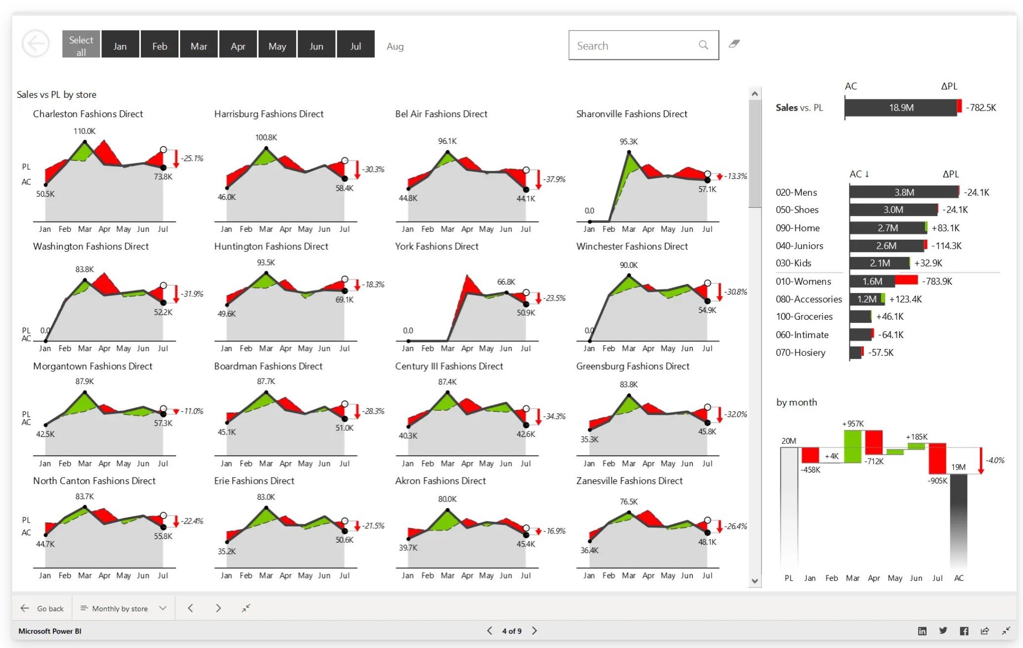This screenshot has height=648, width=1023.
Task: Click the back arrow navigation icon
Action: pos(35,43)
